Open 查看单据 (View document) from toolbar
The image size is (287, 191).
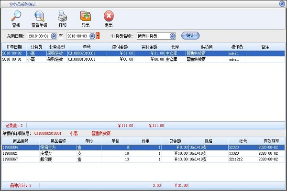39,17
